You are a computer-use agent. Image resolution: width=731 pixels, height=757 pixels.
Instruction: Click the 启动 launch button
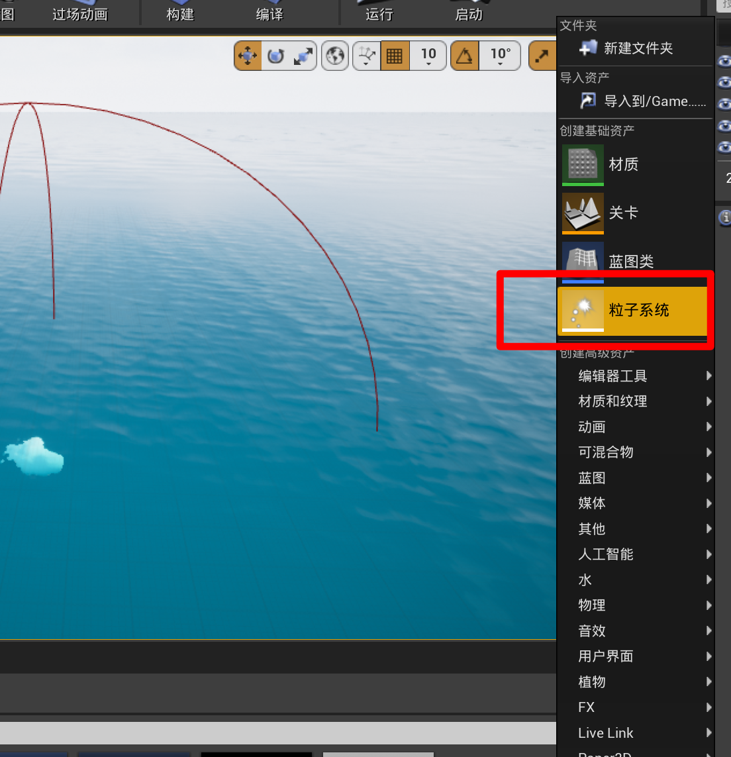(469, 13)
